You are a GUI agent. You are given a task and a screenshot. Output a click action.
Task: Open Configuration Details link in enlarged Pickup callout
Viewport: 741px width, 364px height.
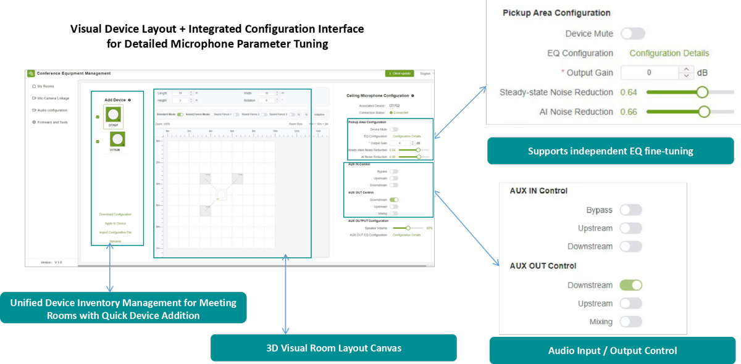669,53
